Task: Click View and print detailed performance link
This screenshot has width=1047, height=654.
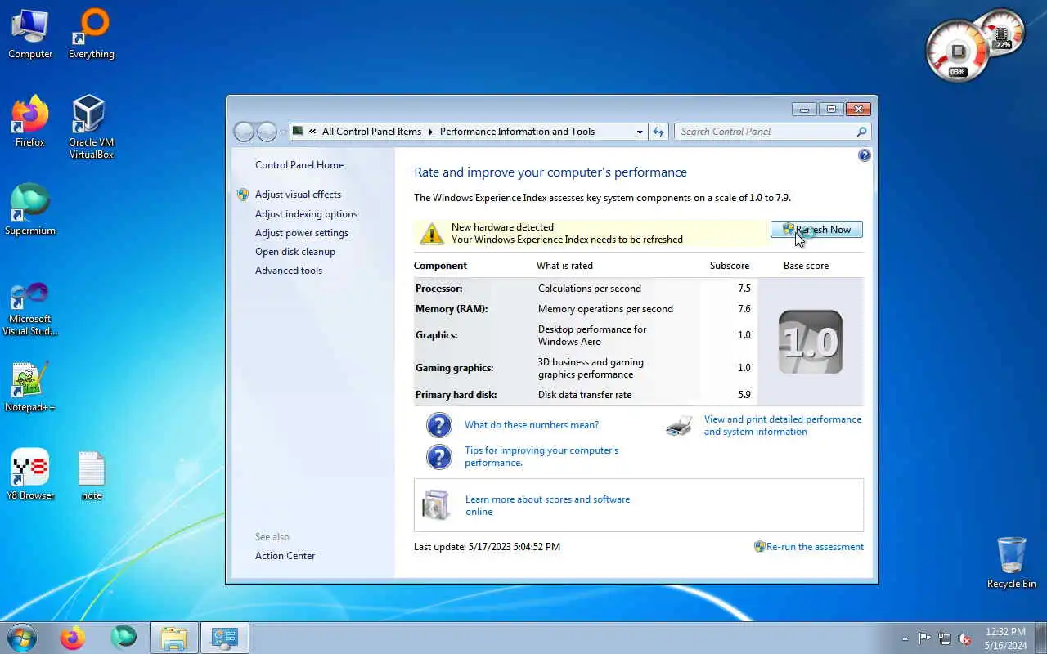Action: [783, 425]
